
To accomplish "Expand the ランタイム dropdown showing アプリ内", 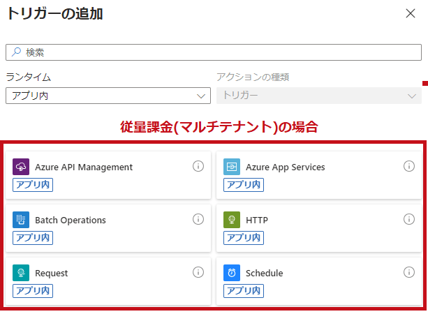I will point(108,96).
